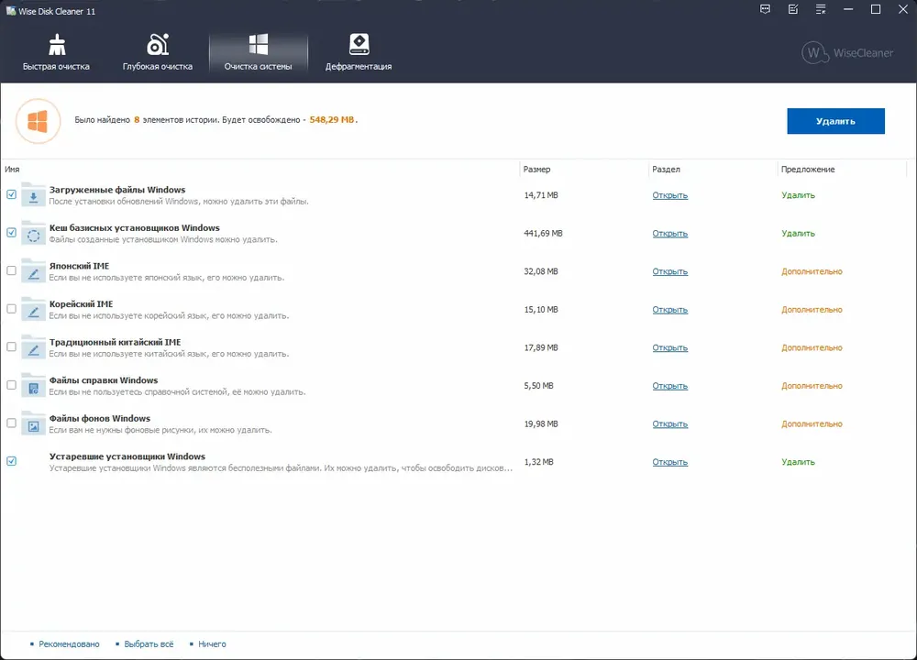
Task: Uncheck Кеш базисных установщиков Windows checkbox
Action: (x=11, y=232)
